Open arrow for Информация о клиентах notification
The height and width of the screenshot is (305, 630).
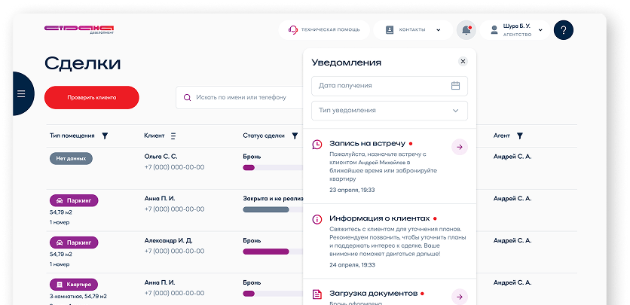459,221
